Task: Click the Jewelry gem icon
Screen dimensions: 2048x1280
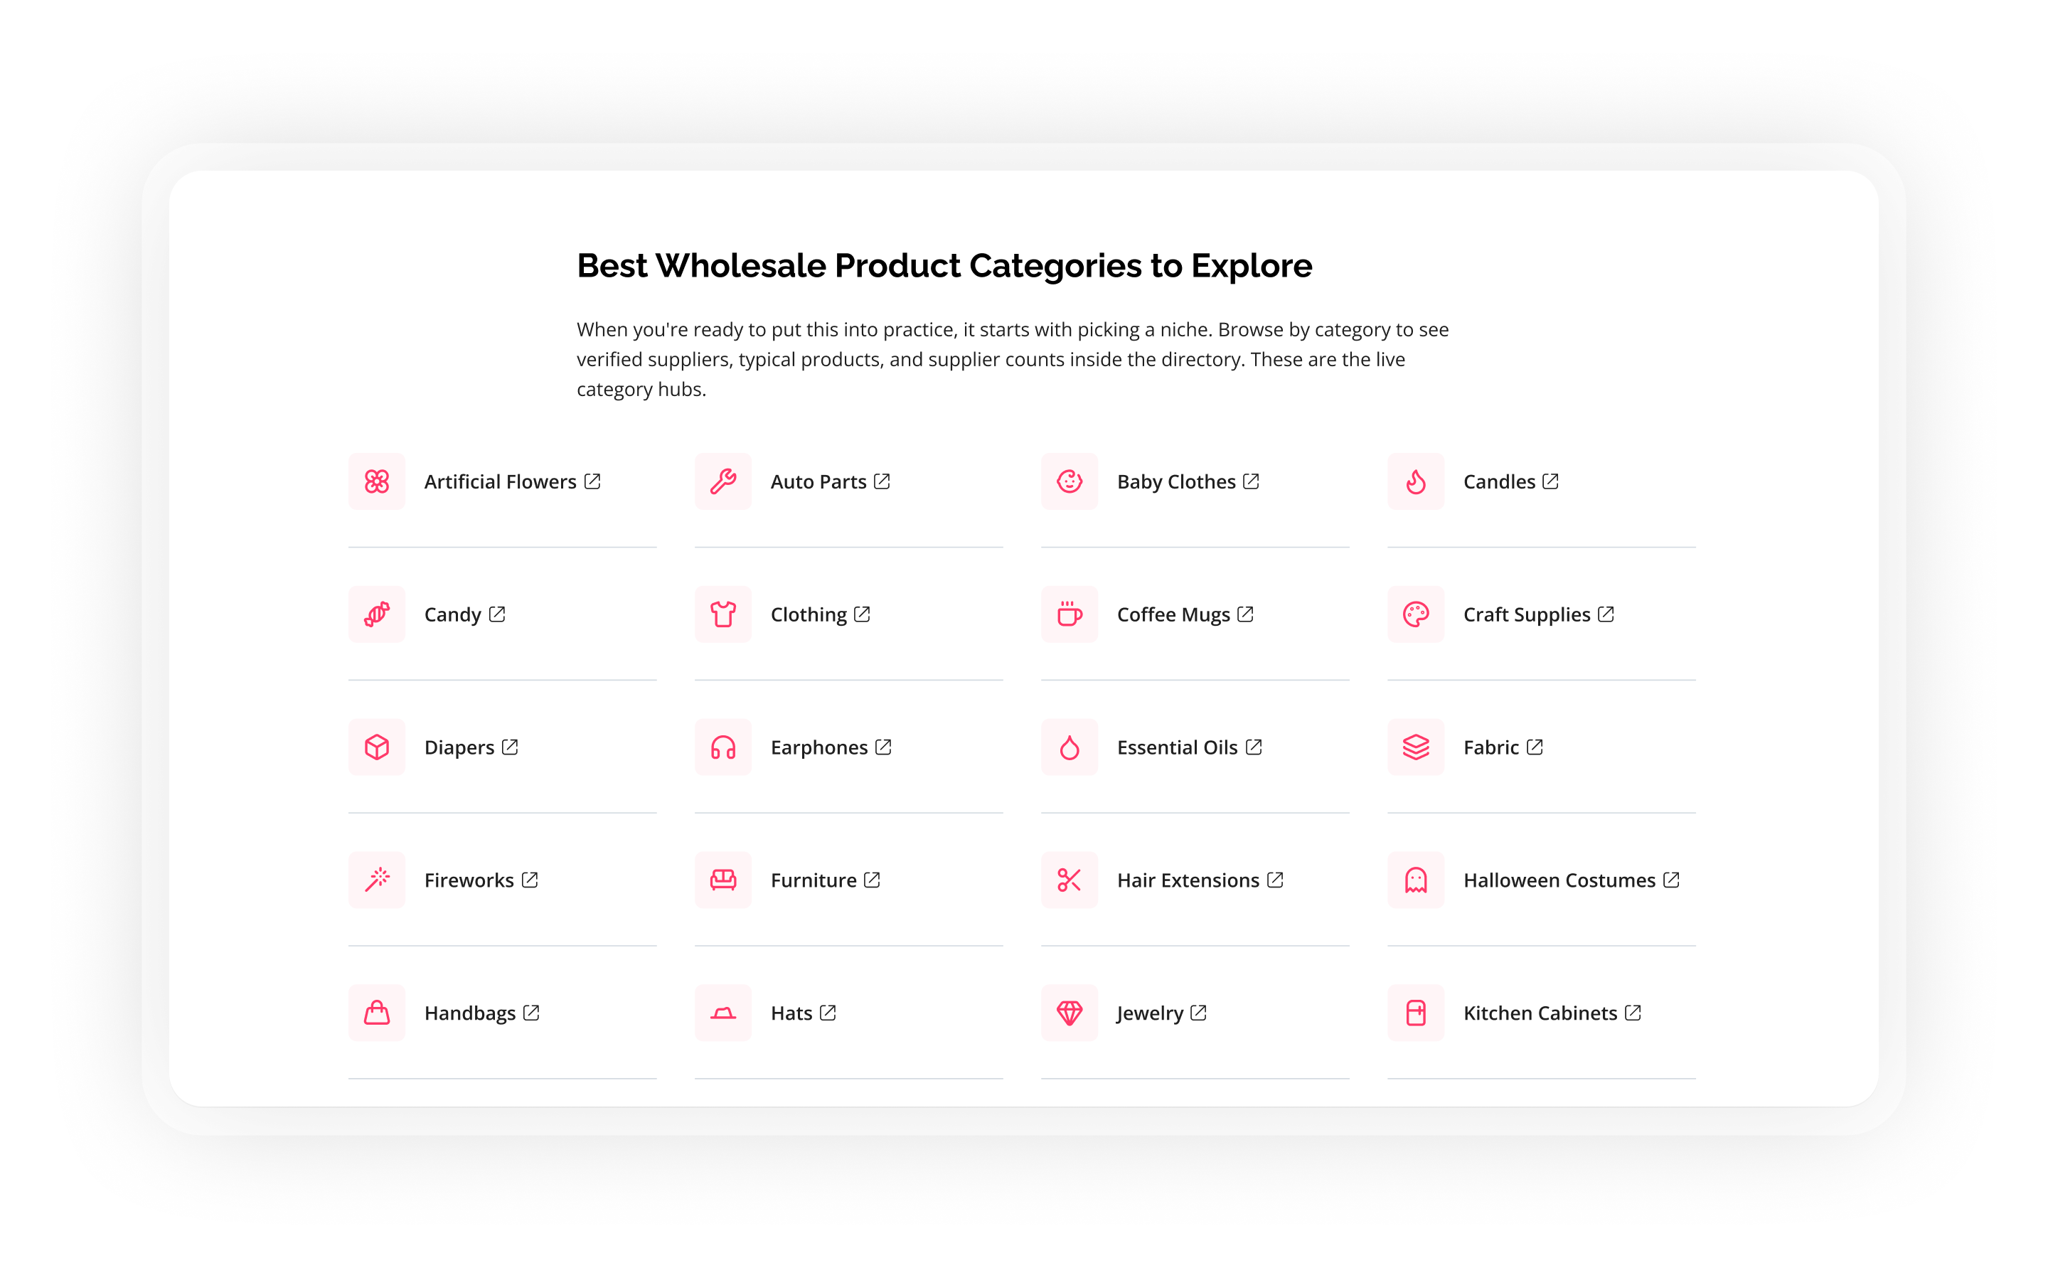Action: 1070,1013
